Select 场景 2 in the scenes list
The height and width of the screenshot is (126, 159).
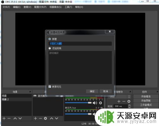point(16,99)
